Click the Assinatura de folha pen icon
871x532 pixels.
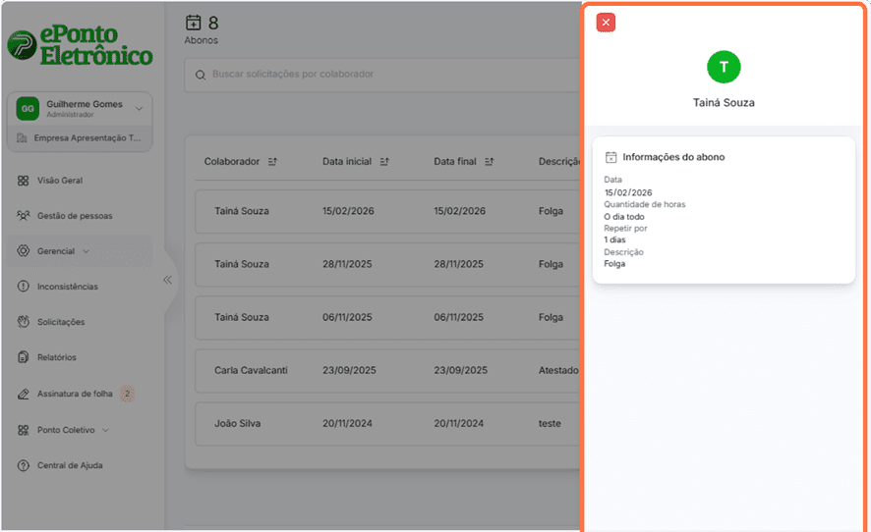(23, 394)
